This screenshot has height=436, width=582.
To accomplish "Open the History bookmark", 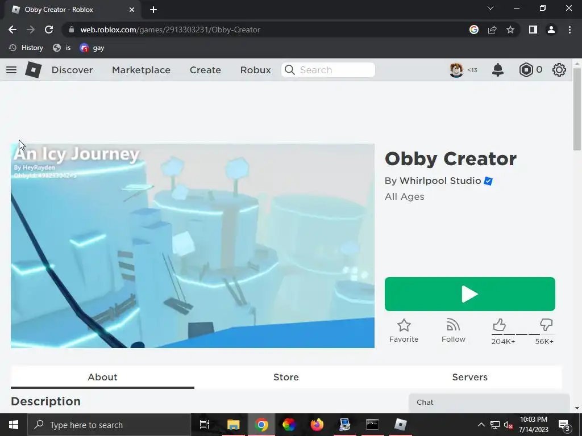I will click(26, 48).
